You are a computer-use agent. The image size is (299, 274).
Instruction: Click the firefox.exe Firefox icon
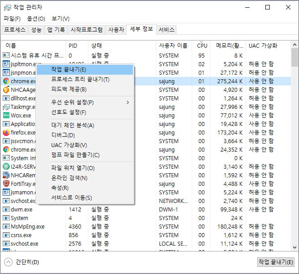(x=6, y=132)
